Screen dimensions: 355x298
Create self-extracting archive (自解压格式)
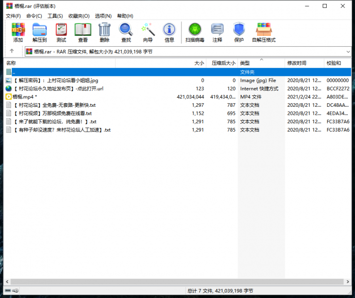coord(264,32)
